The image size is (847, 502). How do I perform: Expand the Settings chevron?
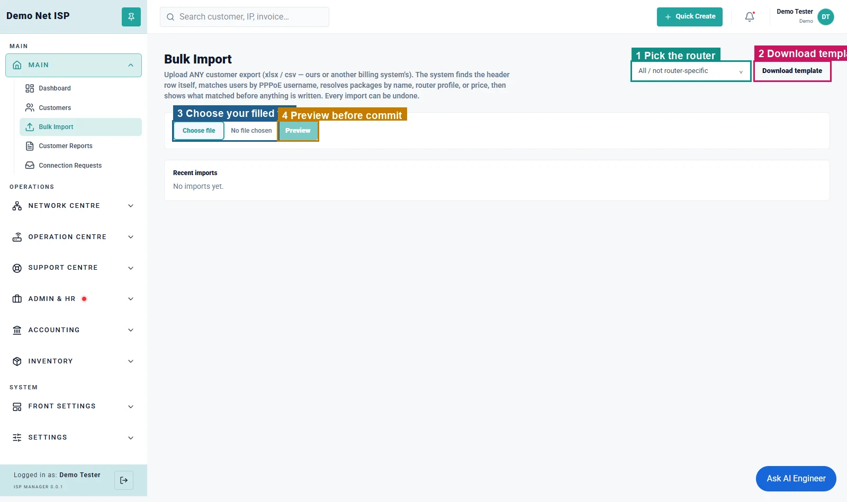(x=131, y=437)
